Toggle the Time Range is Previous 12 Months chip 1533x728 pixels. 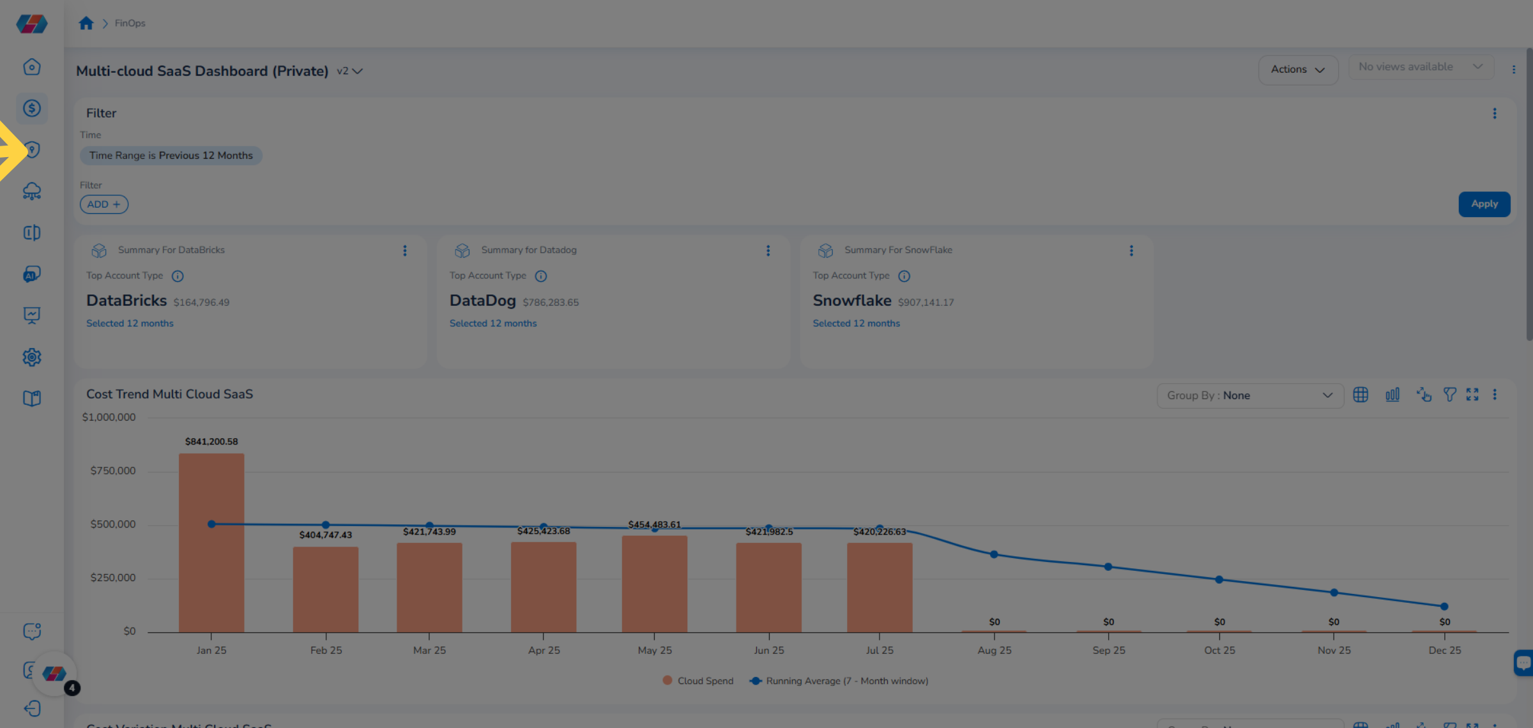pyautogui.click(x=171, y=155)
